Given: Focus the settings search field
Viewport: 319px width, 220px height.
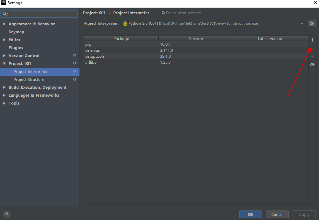Looking at the screenshot, I should [x=39, y=14].
